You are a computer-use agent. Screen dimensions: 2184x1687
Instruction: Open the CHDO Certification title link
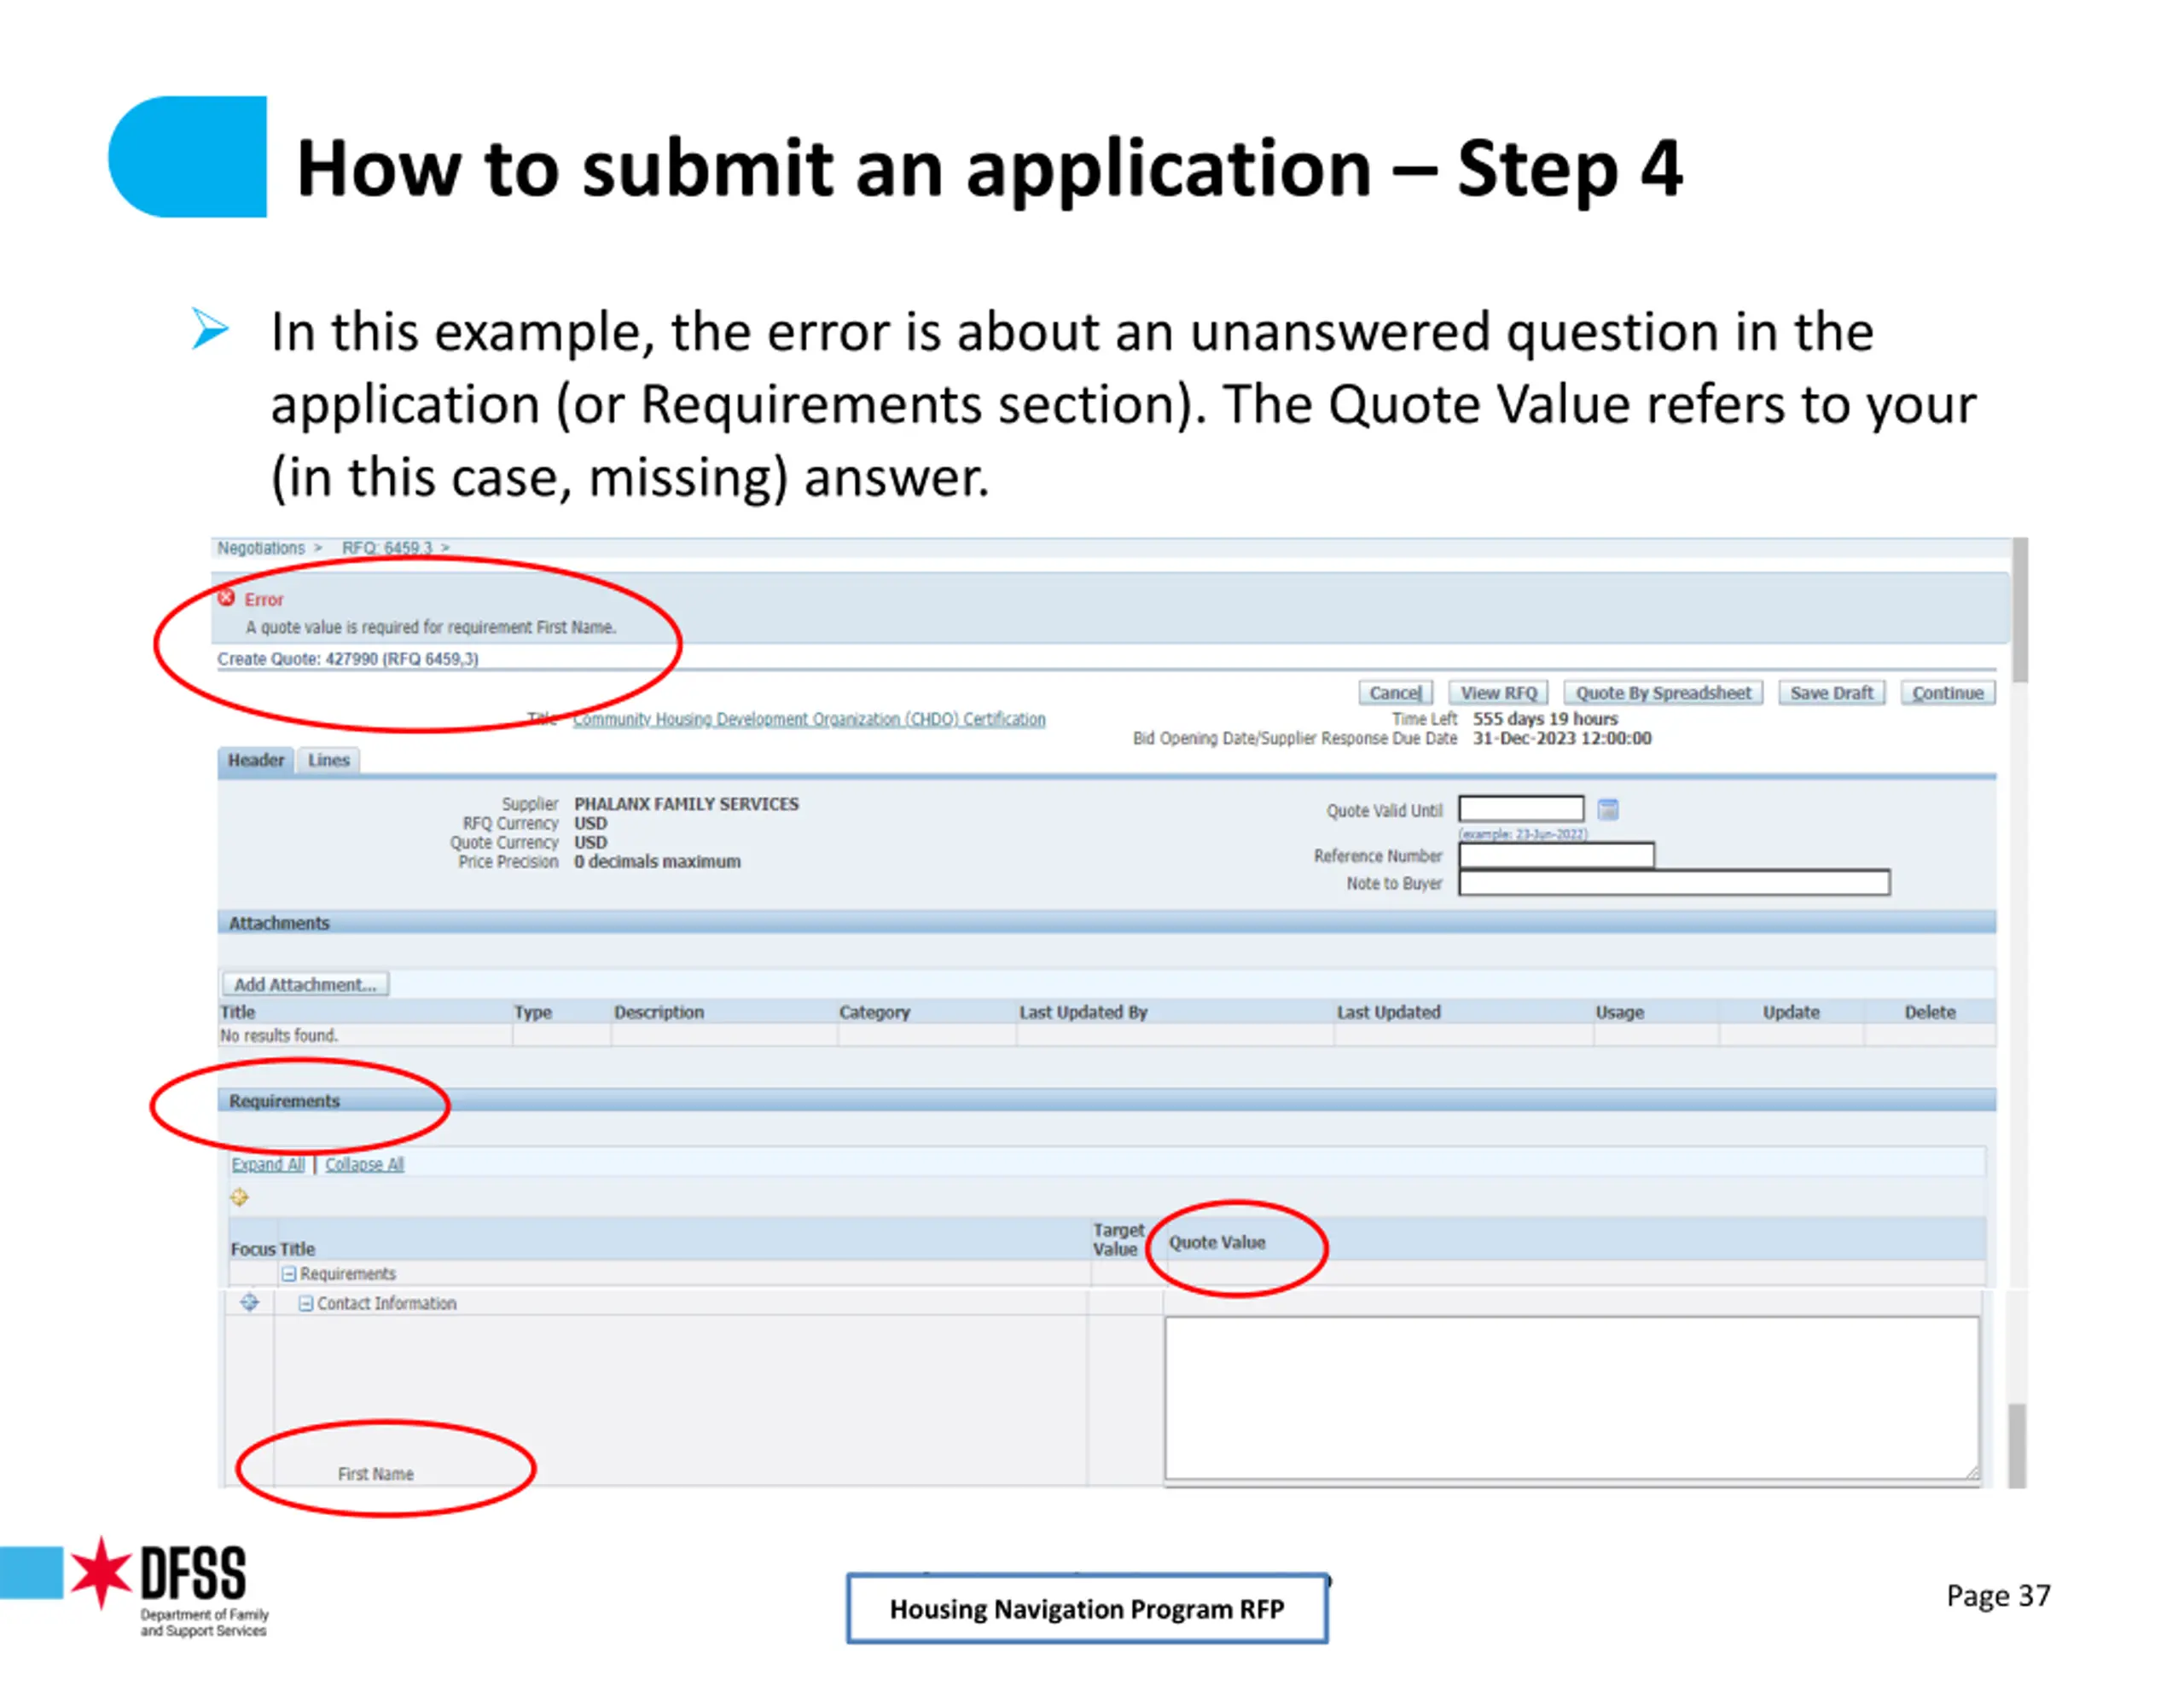809,719
